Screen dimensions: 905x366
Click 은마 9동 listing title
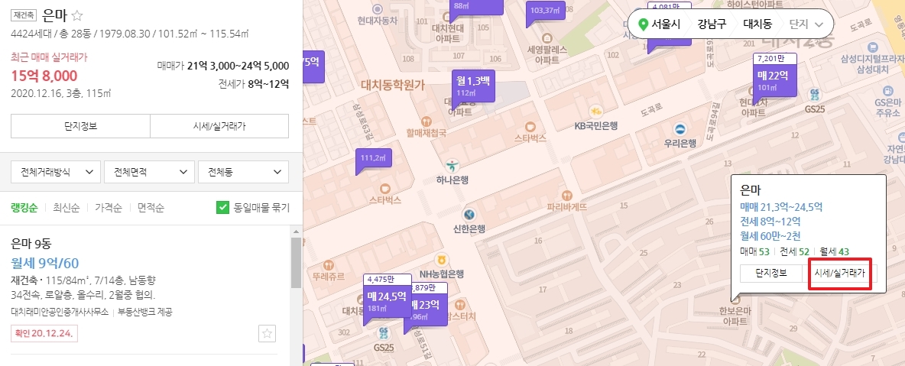(x=32, y=245)
